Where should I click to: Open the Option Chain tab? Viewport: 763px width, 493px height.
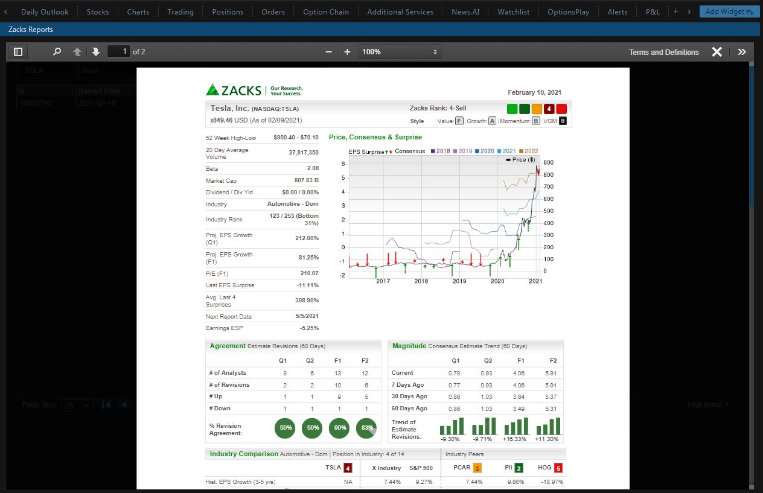point(325,11)
